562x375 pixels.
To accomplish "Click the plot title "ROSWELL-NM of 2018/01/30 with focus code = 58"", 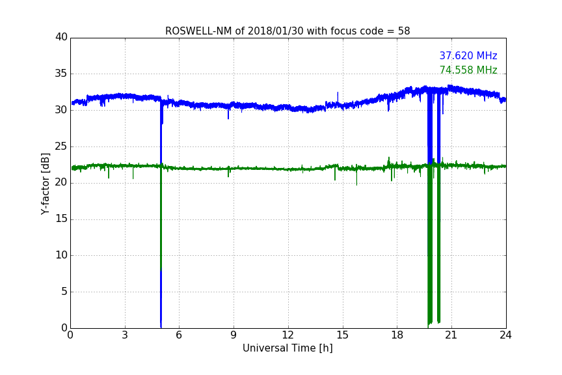I will click(288, 31).
